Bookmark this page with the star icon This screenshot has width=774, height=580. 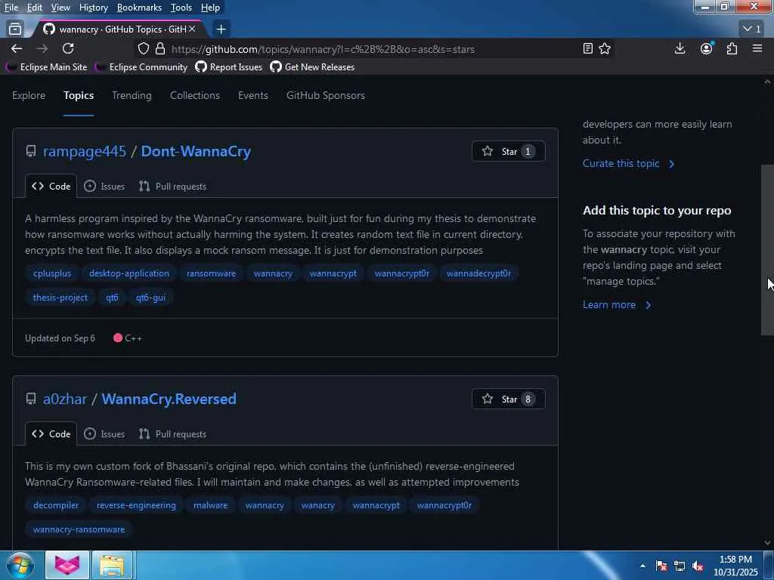(605, 49)
